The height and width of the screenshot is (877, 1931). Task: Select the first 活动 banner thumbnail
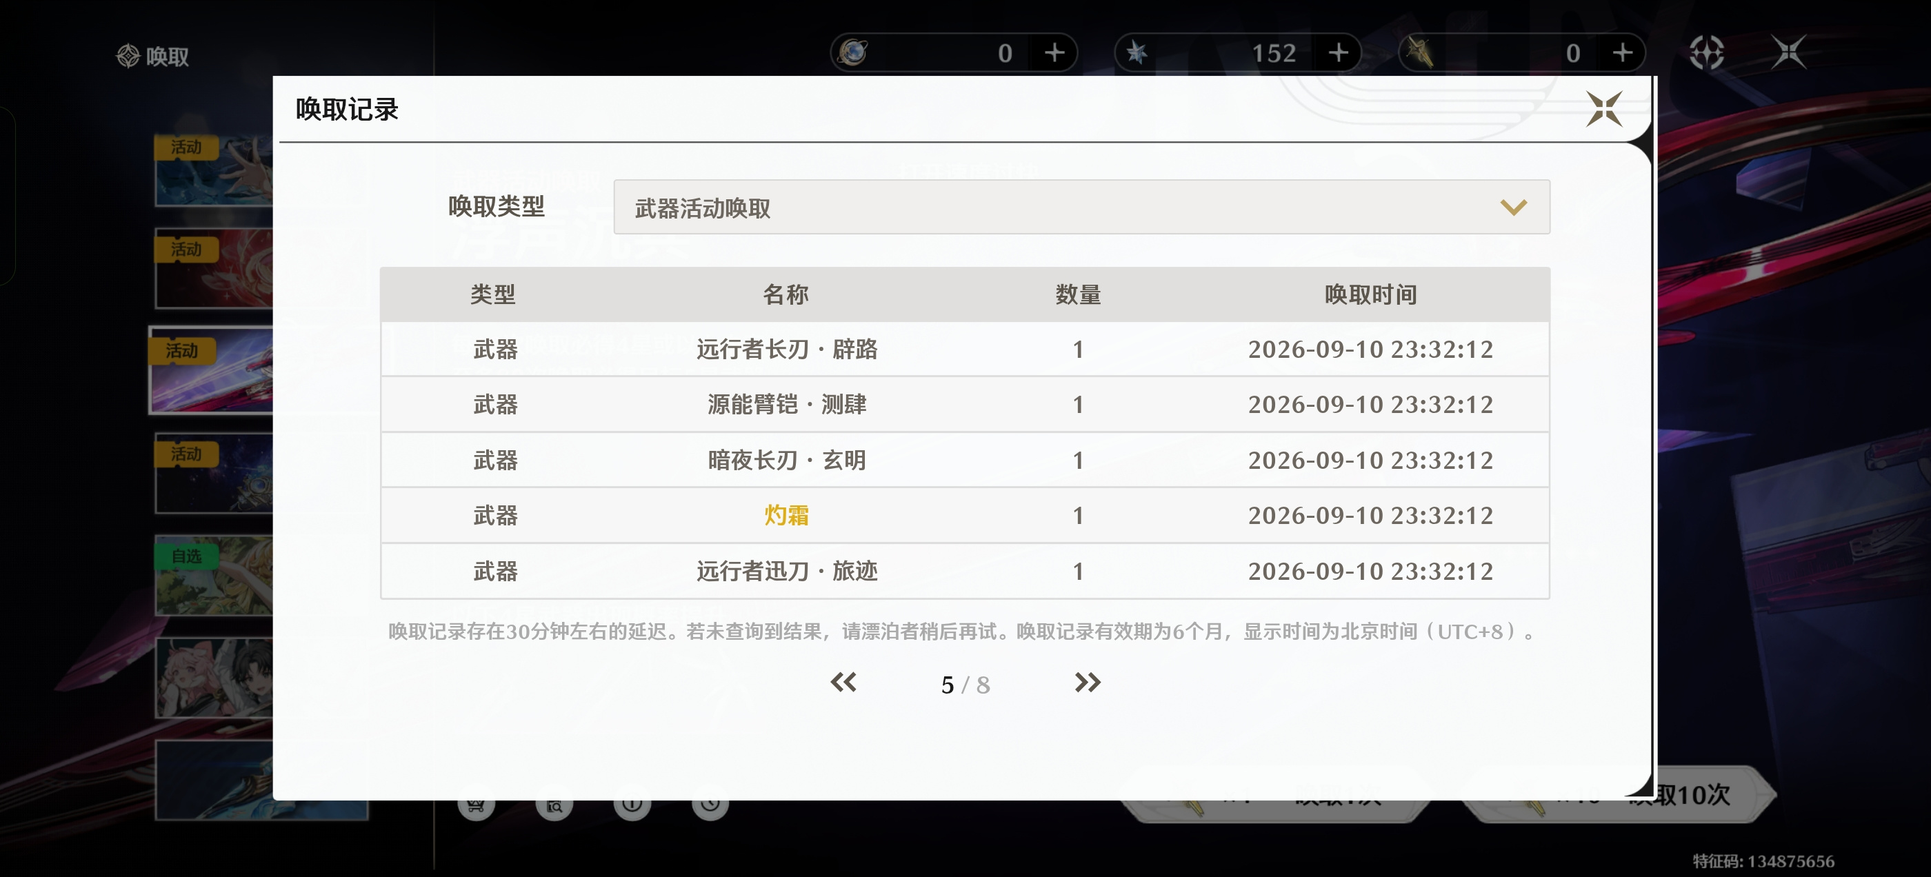[x=214, y=170]
